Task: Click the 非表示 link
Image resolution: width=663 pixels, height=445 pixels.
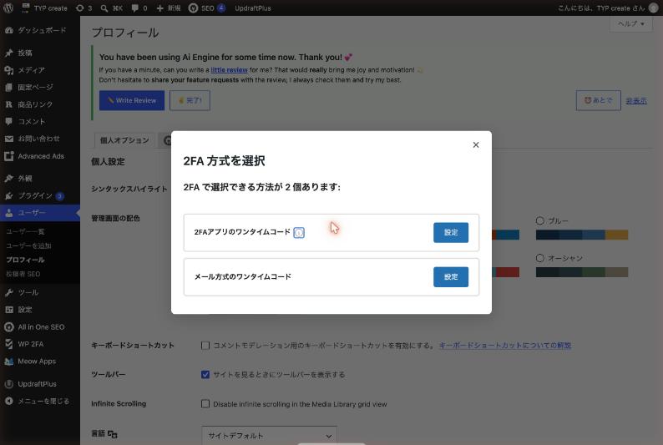Action: (636, 100)
